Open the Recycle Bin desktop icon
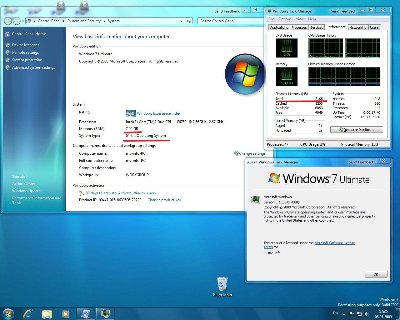Screen dimensions: 400x320 coord(222,287)
